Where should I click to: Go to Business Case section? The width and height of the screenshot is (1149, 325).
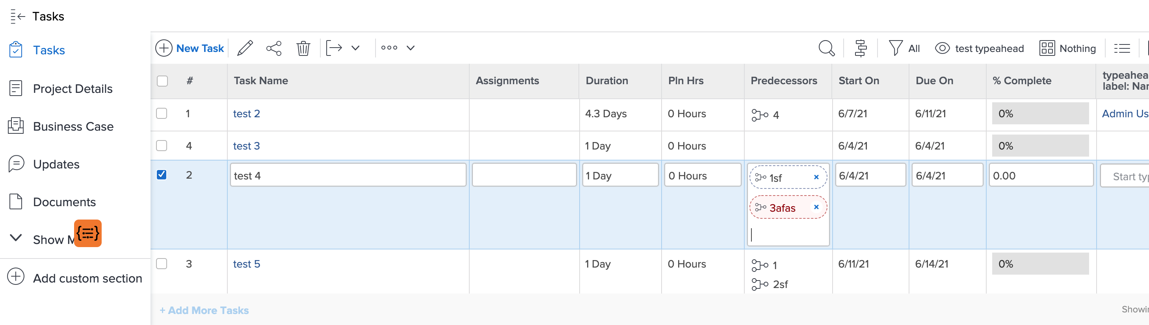coord(73,126)
